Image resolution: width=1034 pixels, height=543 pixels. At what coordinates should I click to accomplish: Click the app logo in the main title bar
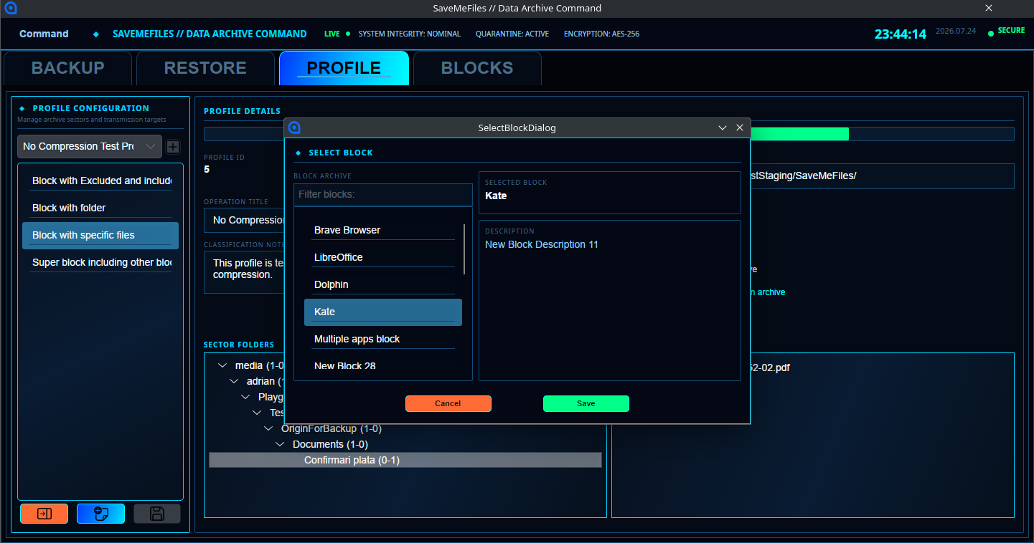click(x=10, y=9)
